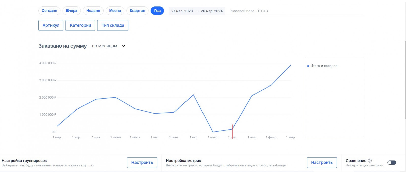Click the Тип склада button
The height and width of the screenshot is (172, 406).
pyautogui.click(x=113, y=25)
